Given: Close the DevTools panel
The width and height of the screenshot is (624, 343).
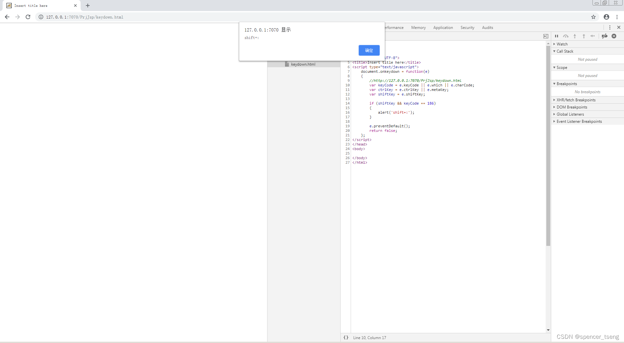Looking at the screenshot, I should tap(619, 28).
